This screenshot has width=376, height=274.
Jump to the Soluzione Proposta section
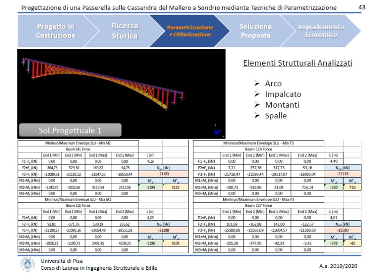coord(255,31)
